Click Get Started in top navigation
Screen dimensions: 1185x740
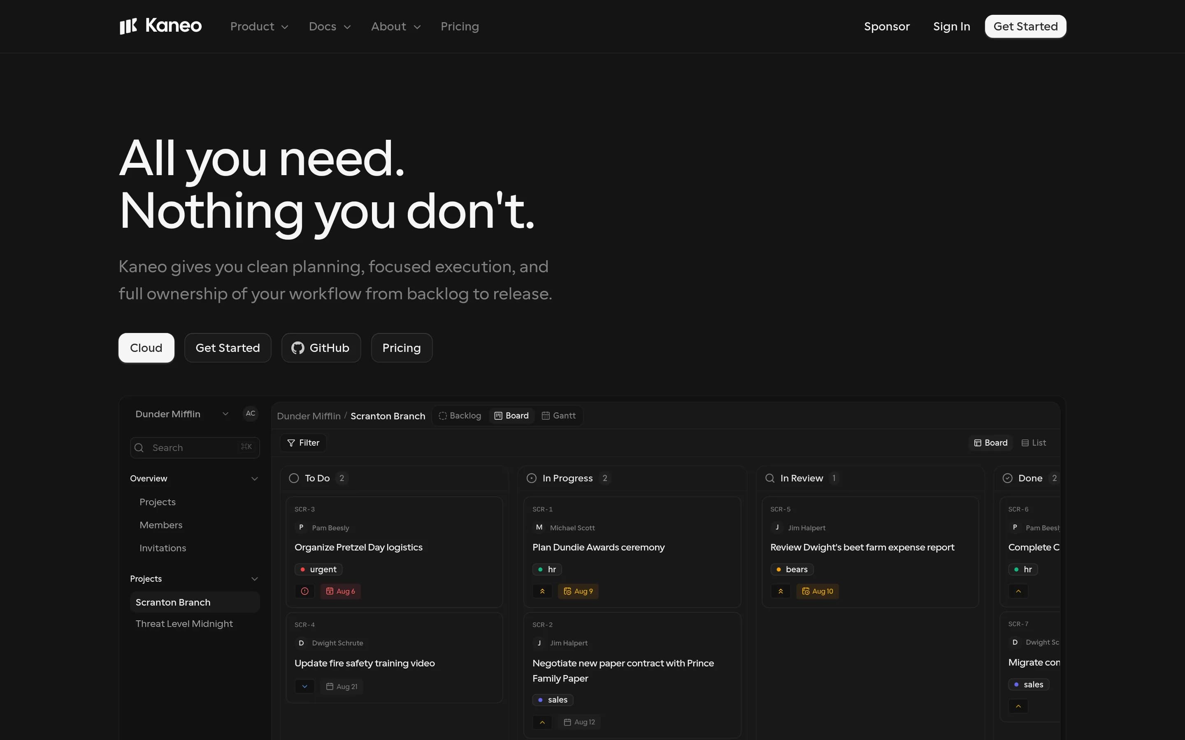(1025, 26)
